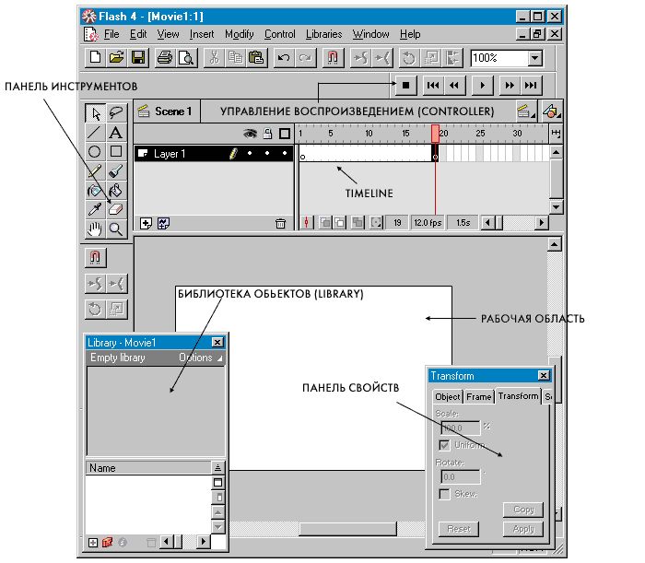Select the Eraser tool

(116, 210)
